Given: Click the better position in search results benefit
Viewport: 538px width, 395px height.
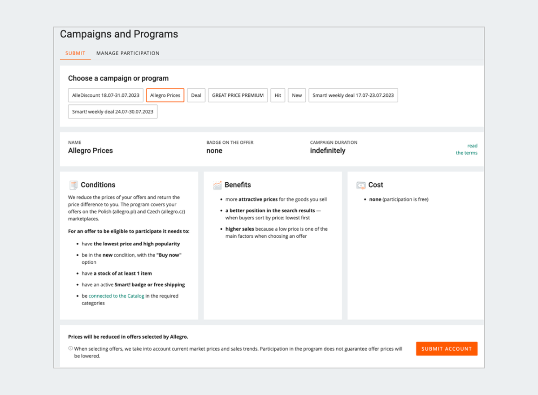Looking at the screenshot, I should 273,214.
